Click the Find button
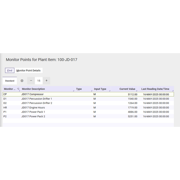The width and height of the screenshot is (180, 180). point(10,71)
